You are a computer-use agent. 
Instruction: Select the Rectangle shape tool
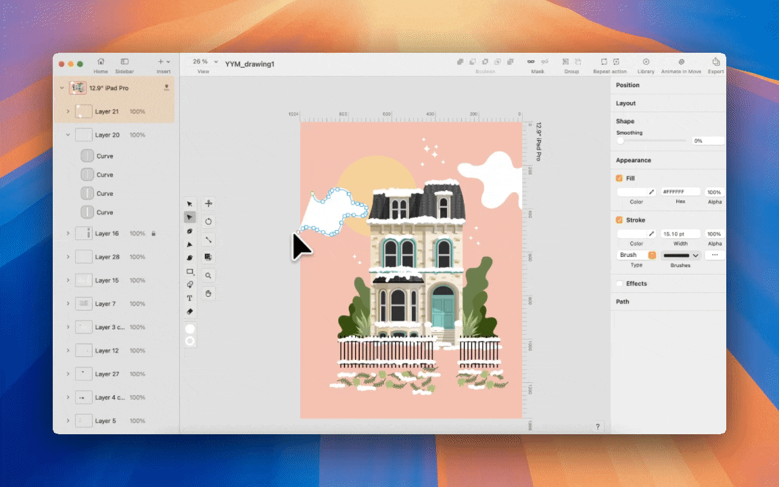pyautogui.click(x=189, y=271)
